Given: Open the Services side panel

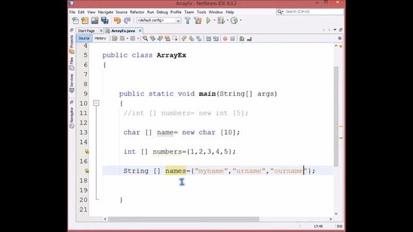Looking at the screenshot, I should pyautogui.click(x=72, y=83).
